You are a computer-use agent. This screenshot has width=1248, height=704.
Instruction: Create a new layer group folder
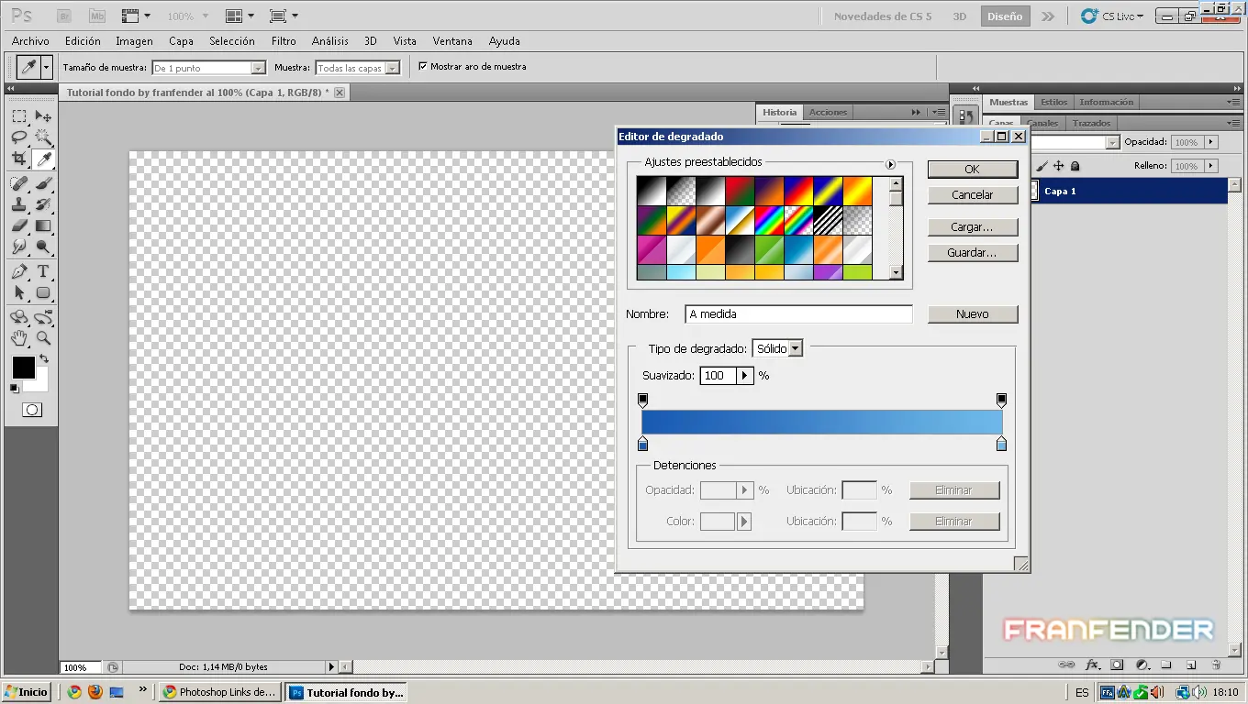click(1166, 665)
